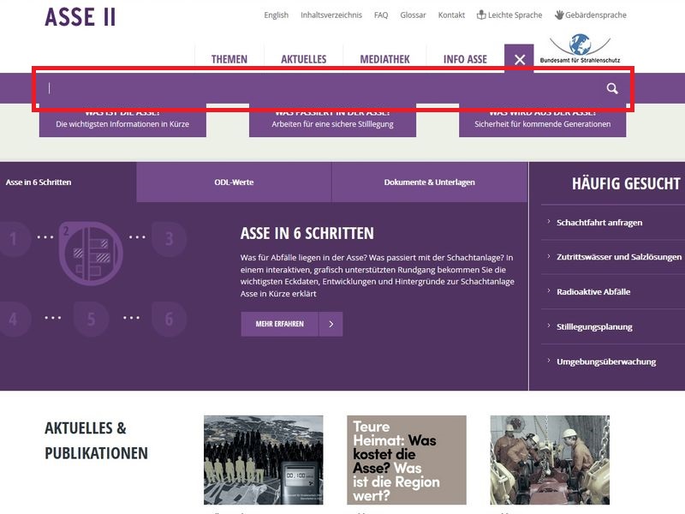Select step 5 in the Asse diagram
The image size is (685, 514).
(x=91, y=320)
